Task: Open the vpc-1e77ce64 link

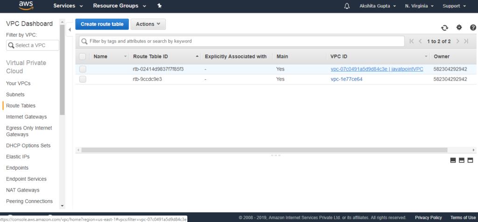Action: tap(346, 79)
